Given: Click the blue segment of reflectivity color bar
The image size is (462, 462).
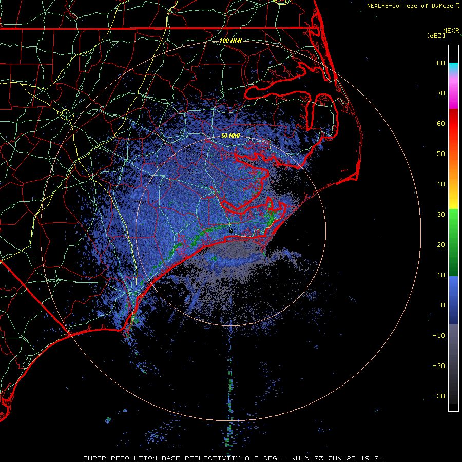Looking at the screenshot, I should pos(453,300).
